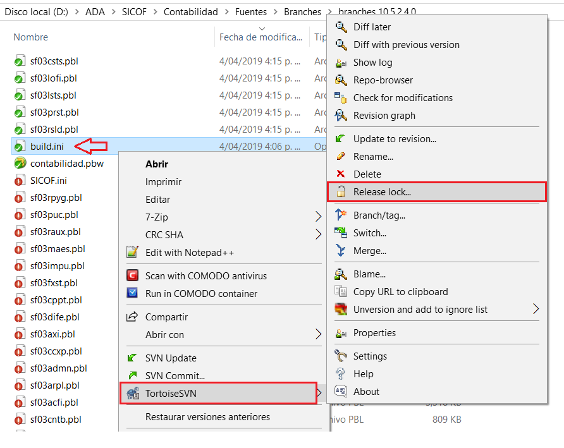Click the Repo-browser icon

[341, 80]
